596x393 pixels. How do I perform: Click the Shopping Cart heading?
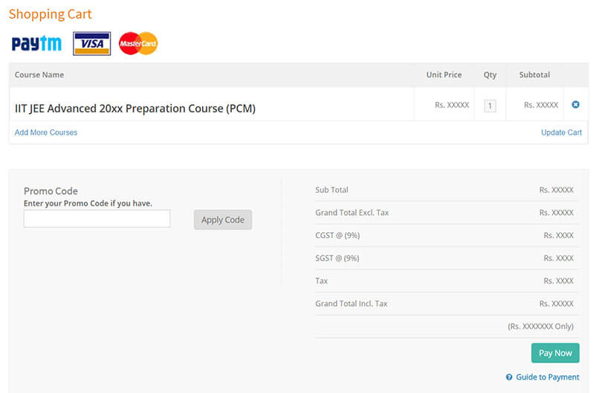[x=51, y=14]
